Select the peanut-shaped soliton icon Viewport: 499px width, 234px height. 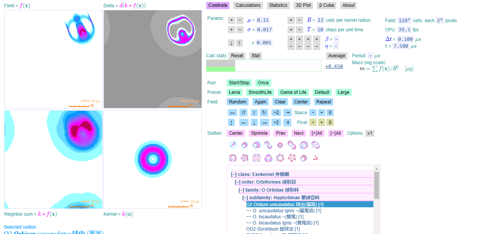click(x=292, y=145)
